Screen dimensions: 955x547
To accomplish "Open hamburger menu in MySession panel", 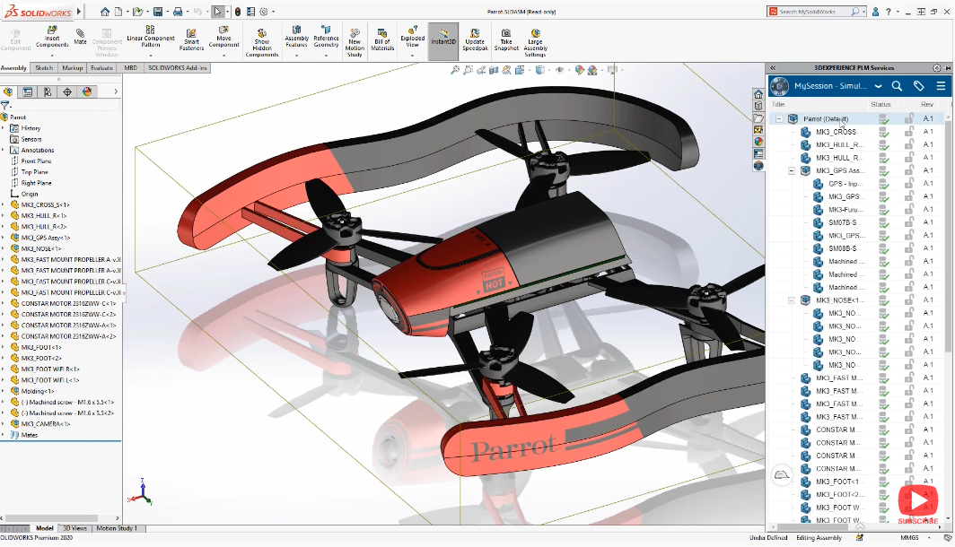I will tap(941, 86).
